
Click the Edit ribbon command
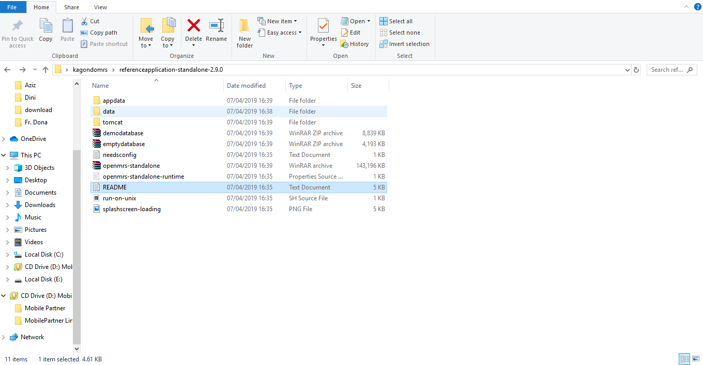(x=350, y=33)
